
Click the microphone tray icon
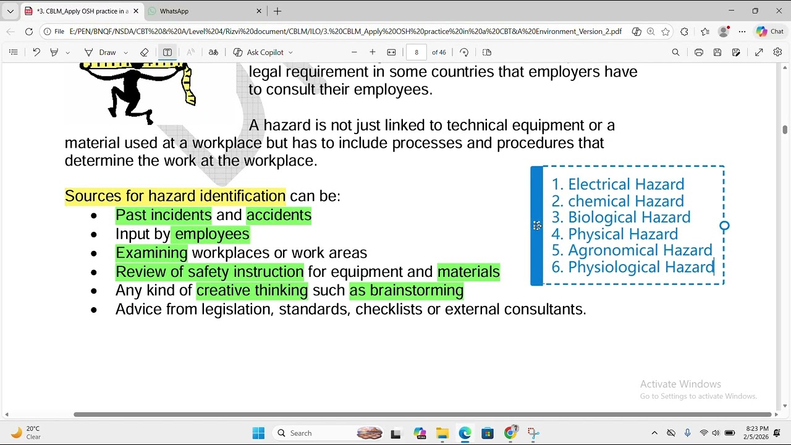pyautogui.click(x=687, y=433)
